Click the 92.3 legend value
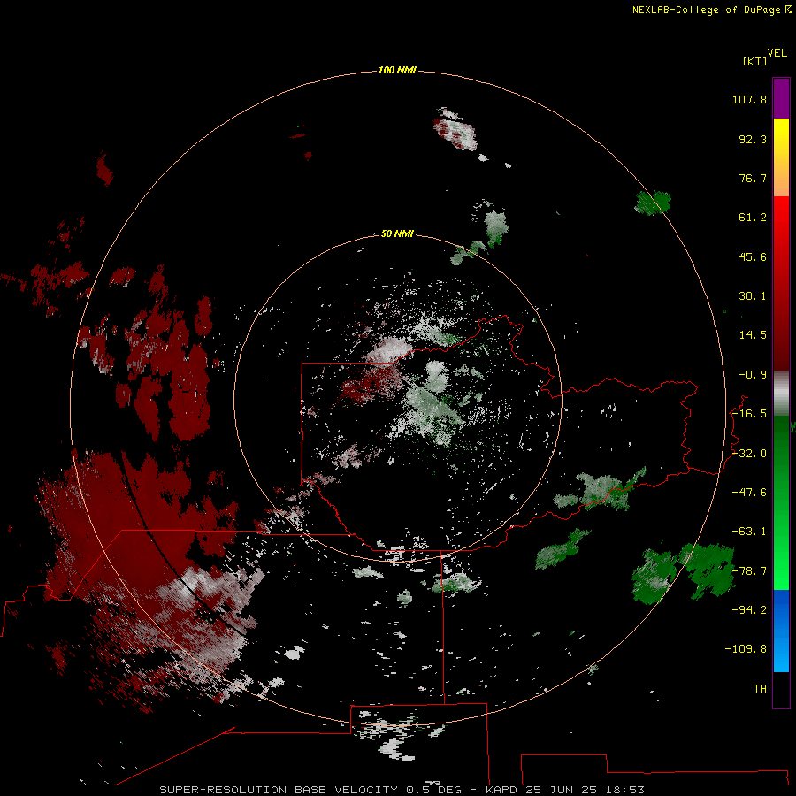This screenshot has height=796, width=796. pos(753,139)
